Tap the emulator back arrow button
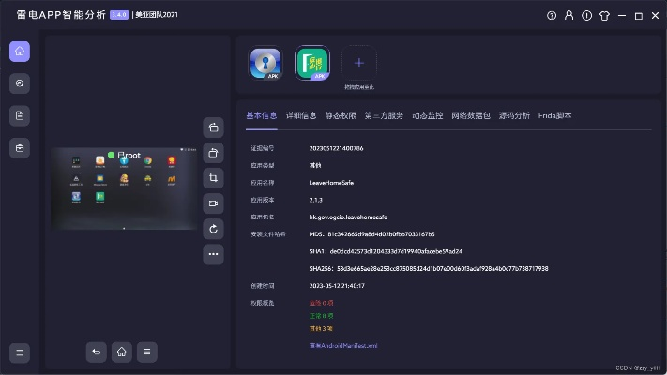The width and height of the screenshot is (667, 375). point(96,352)
